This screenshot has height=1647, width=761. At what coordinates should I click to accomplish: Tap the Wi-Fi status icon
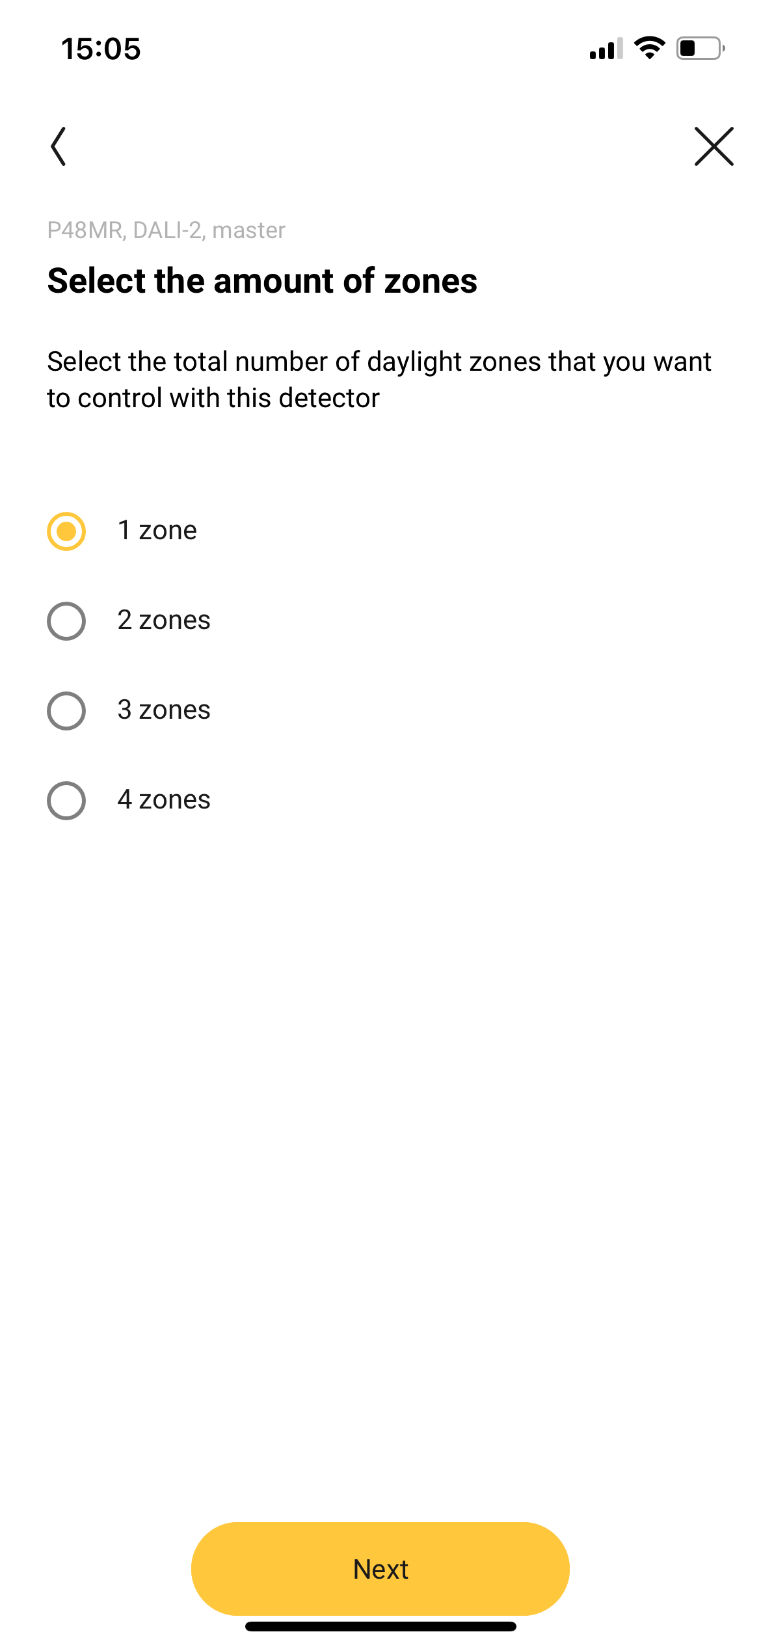tap(649, 48)
